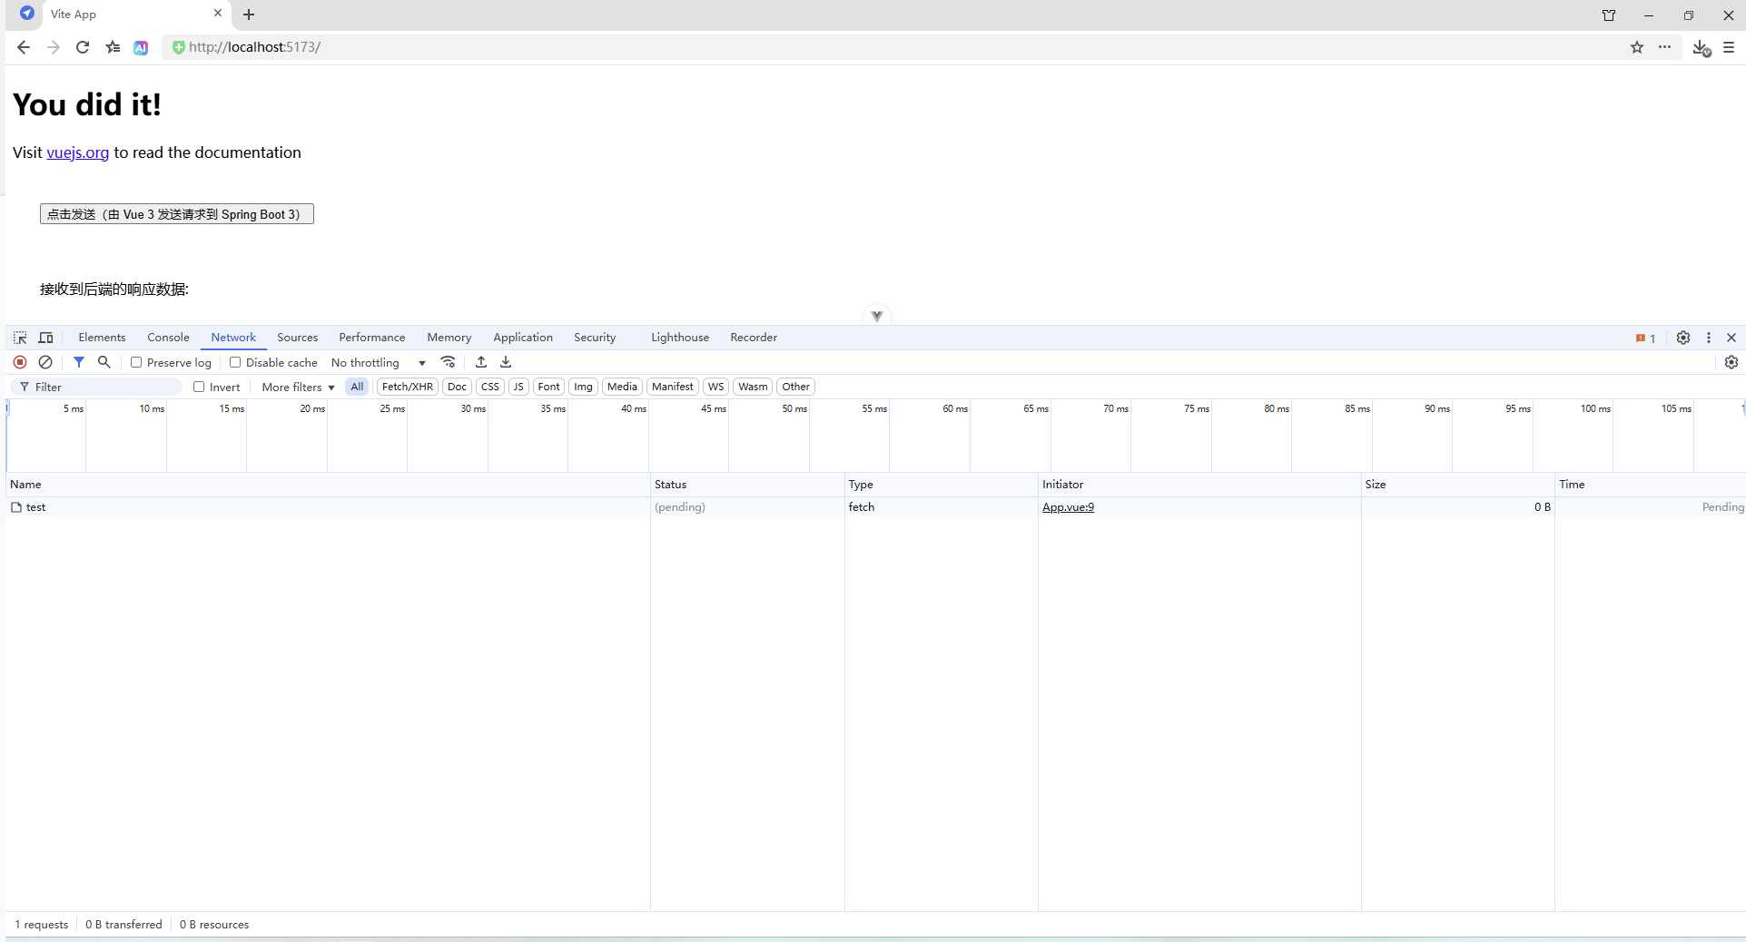Screen dimensions: 1746x942
Task: Open the network request search
Action: click(104, 362)
